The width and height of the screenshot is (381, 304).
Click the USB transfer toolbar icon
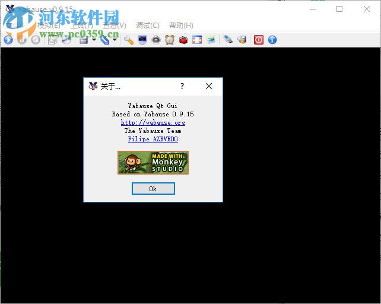pos(228,40)
